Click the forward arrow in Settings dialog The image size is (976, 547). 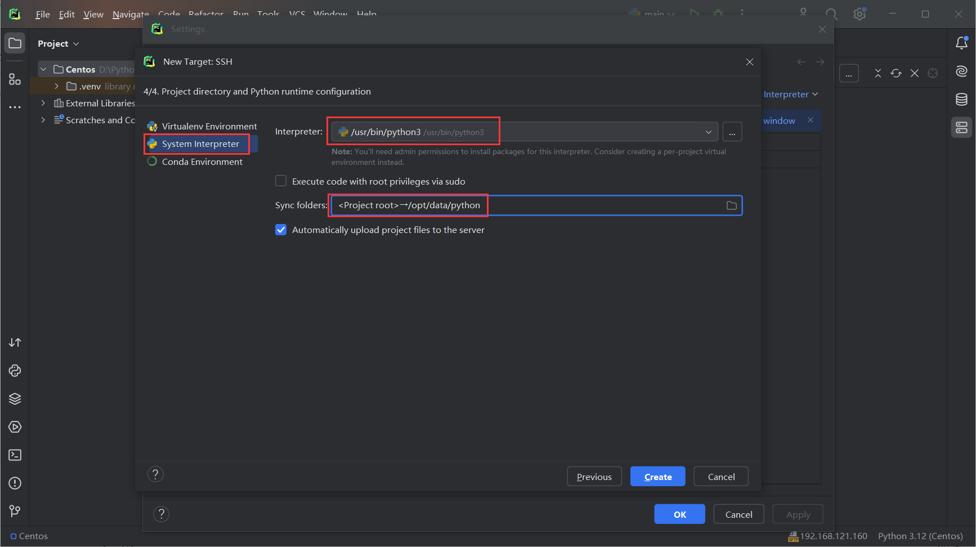pos(820,62)
